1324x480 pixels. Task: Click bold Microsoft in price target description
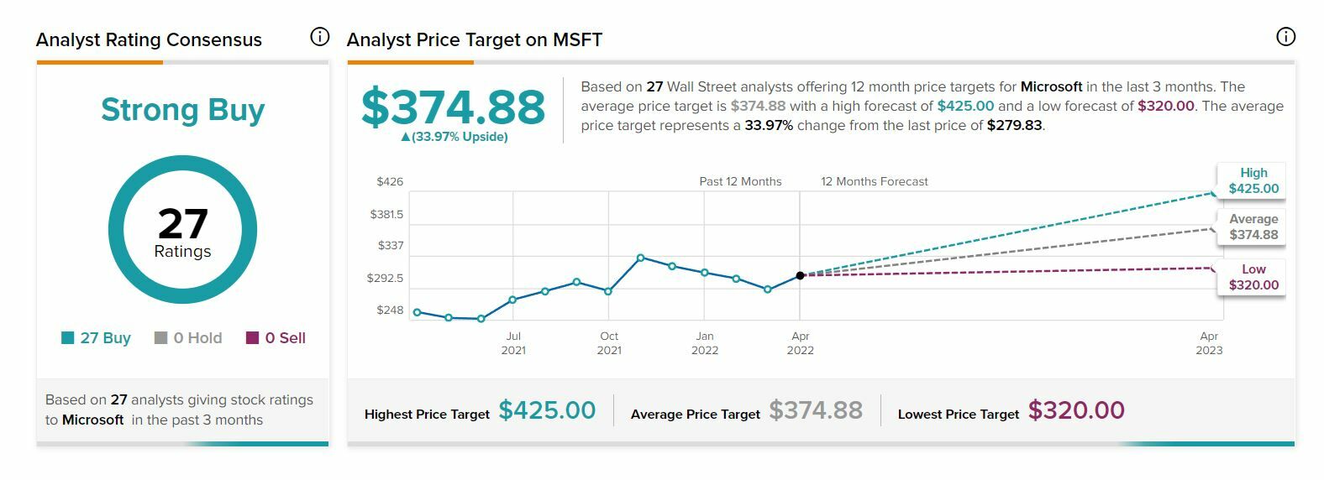pos(1051,86)
